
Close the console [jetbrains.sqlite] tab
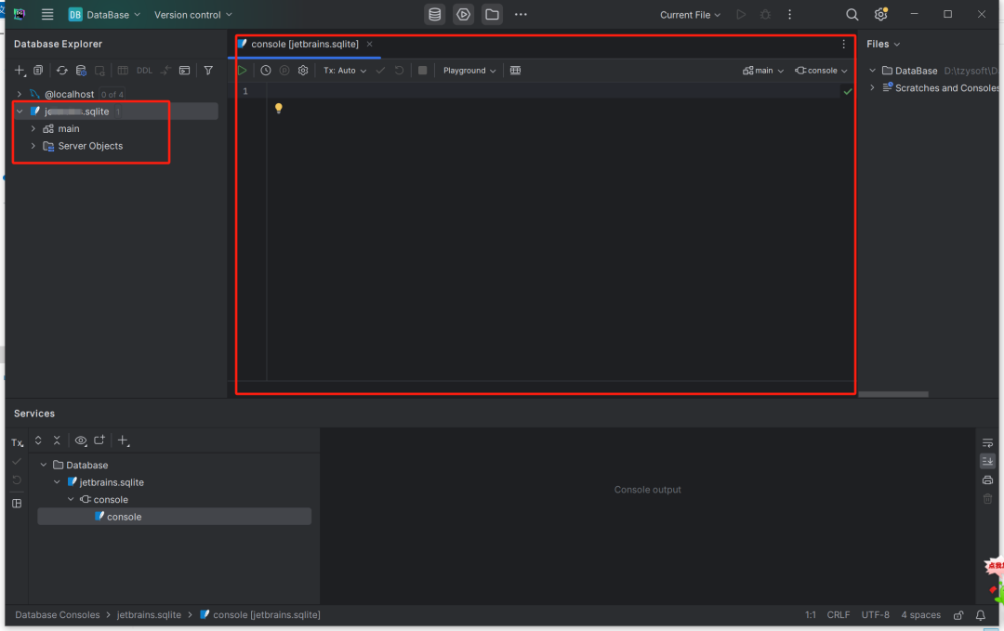369,45
